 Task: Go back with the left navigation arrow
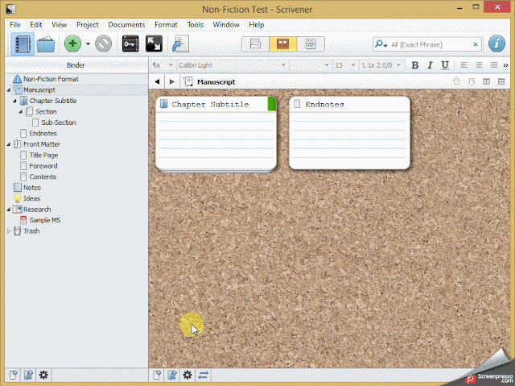[157, 82]
